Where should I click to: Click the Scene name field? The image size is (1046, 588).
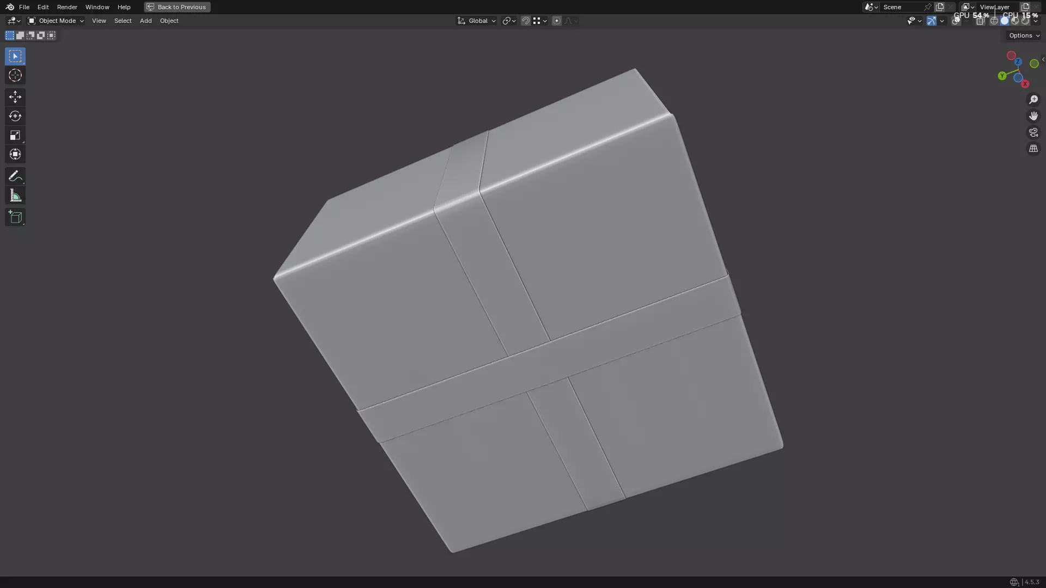coord(901,7)
